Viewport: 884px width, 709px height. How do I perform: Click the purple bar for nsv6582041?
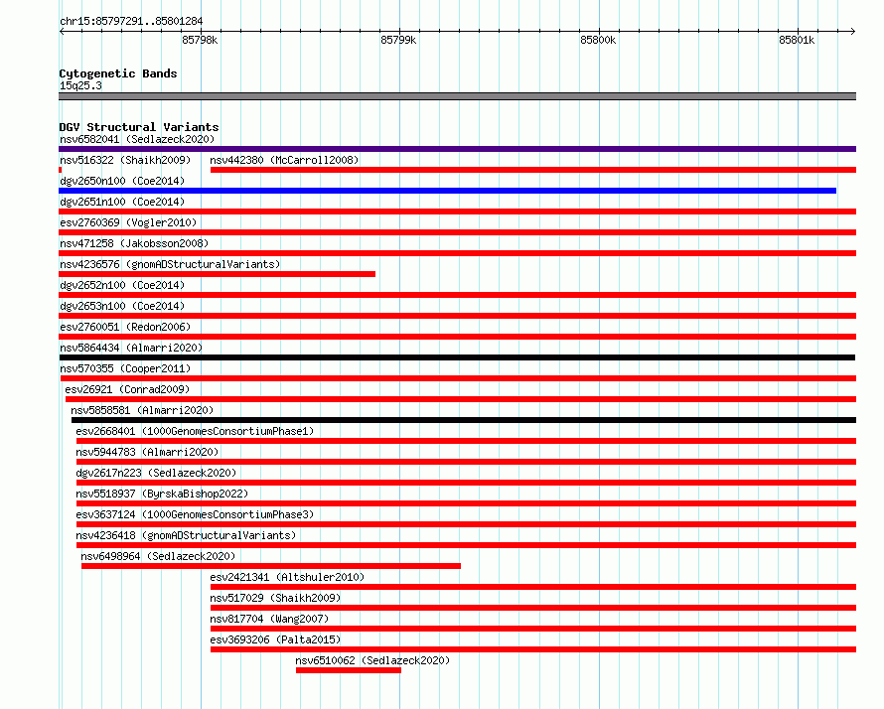pyautogui.click(x=457, y=149)
